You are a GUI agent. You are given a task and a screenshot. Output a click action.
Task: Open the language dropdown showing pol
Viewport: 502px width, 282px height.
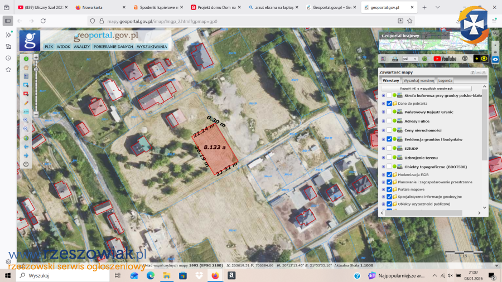409,59
